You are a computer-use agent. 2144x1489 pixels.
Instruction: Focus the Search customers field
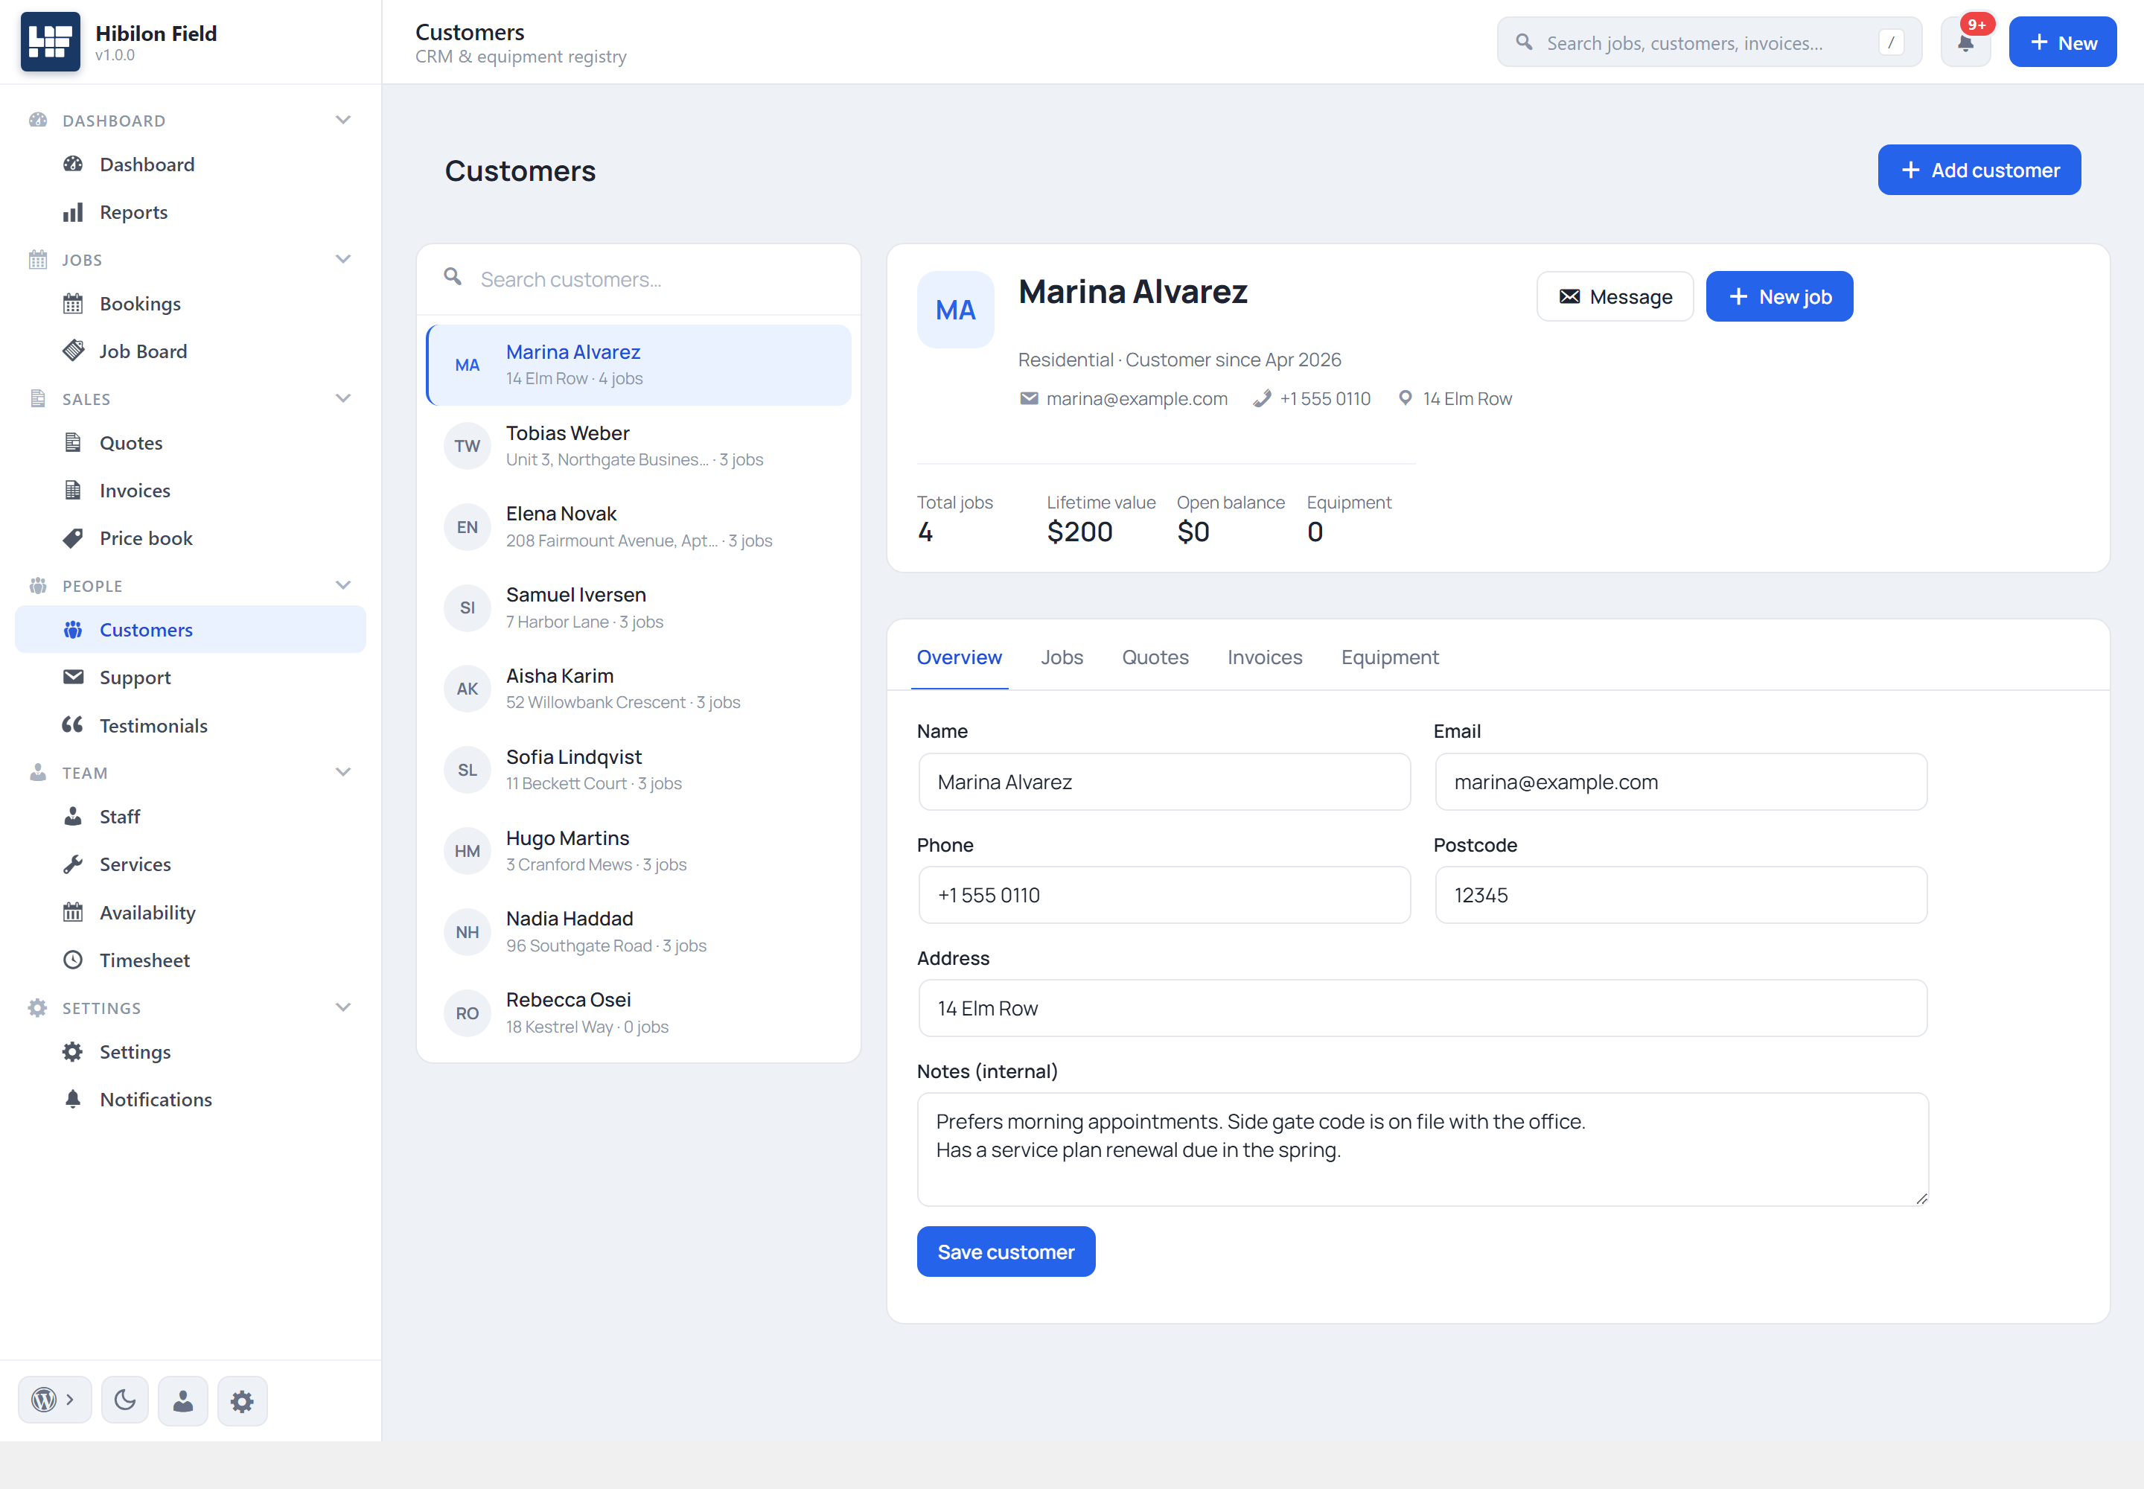(x=638, y=279)
